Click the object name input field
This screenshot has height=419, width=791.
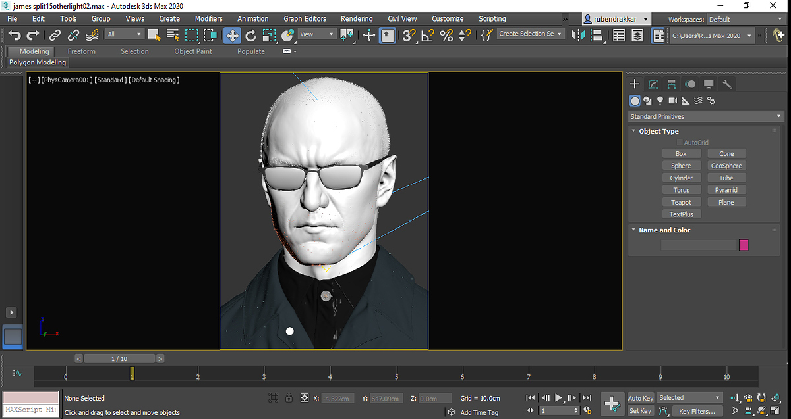(699, 245)
